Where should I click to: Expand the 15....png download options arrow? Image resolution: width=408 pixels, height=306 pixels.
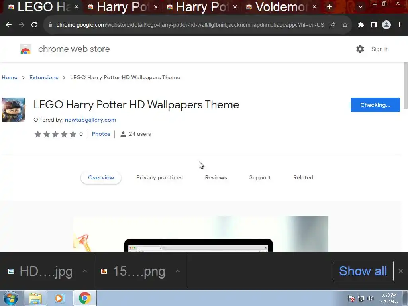177,271
